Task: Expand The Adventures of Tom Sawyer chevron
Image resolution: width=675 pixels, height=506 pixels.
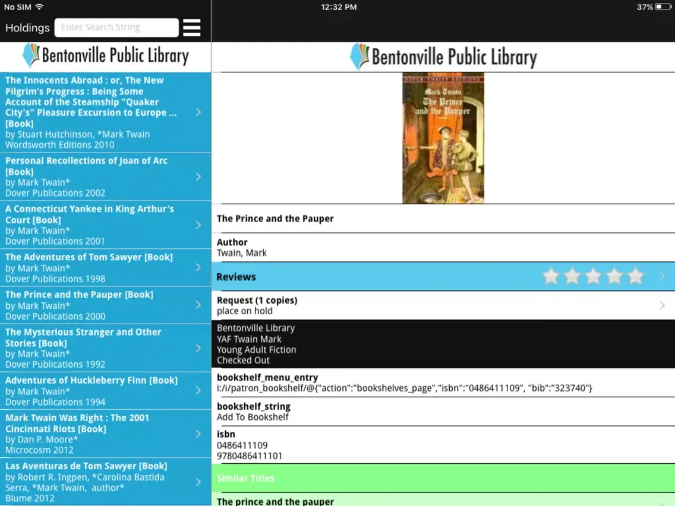Action: click(x=198, y=267)
